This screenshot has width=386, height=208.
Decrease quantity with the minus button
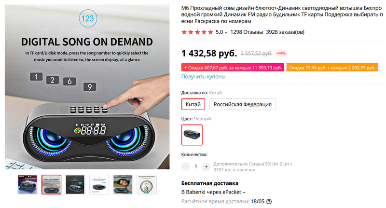[x=186, y=166]
